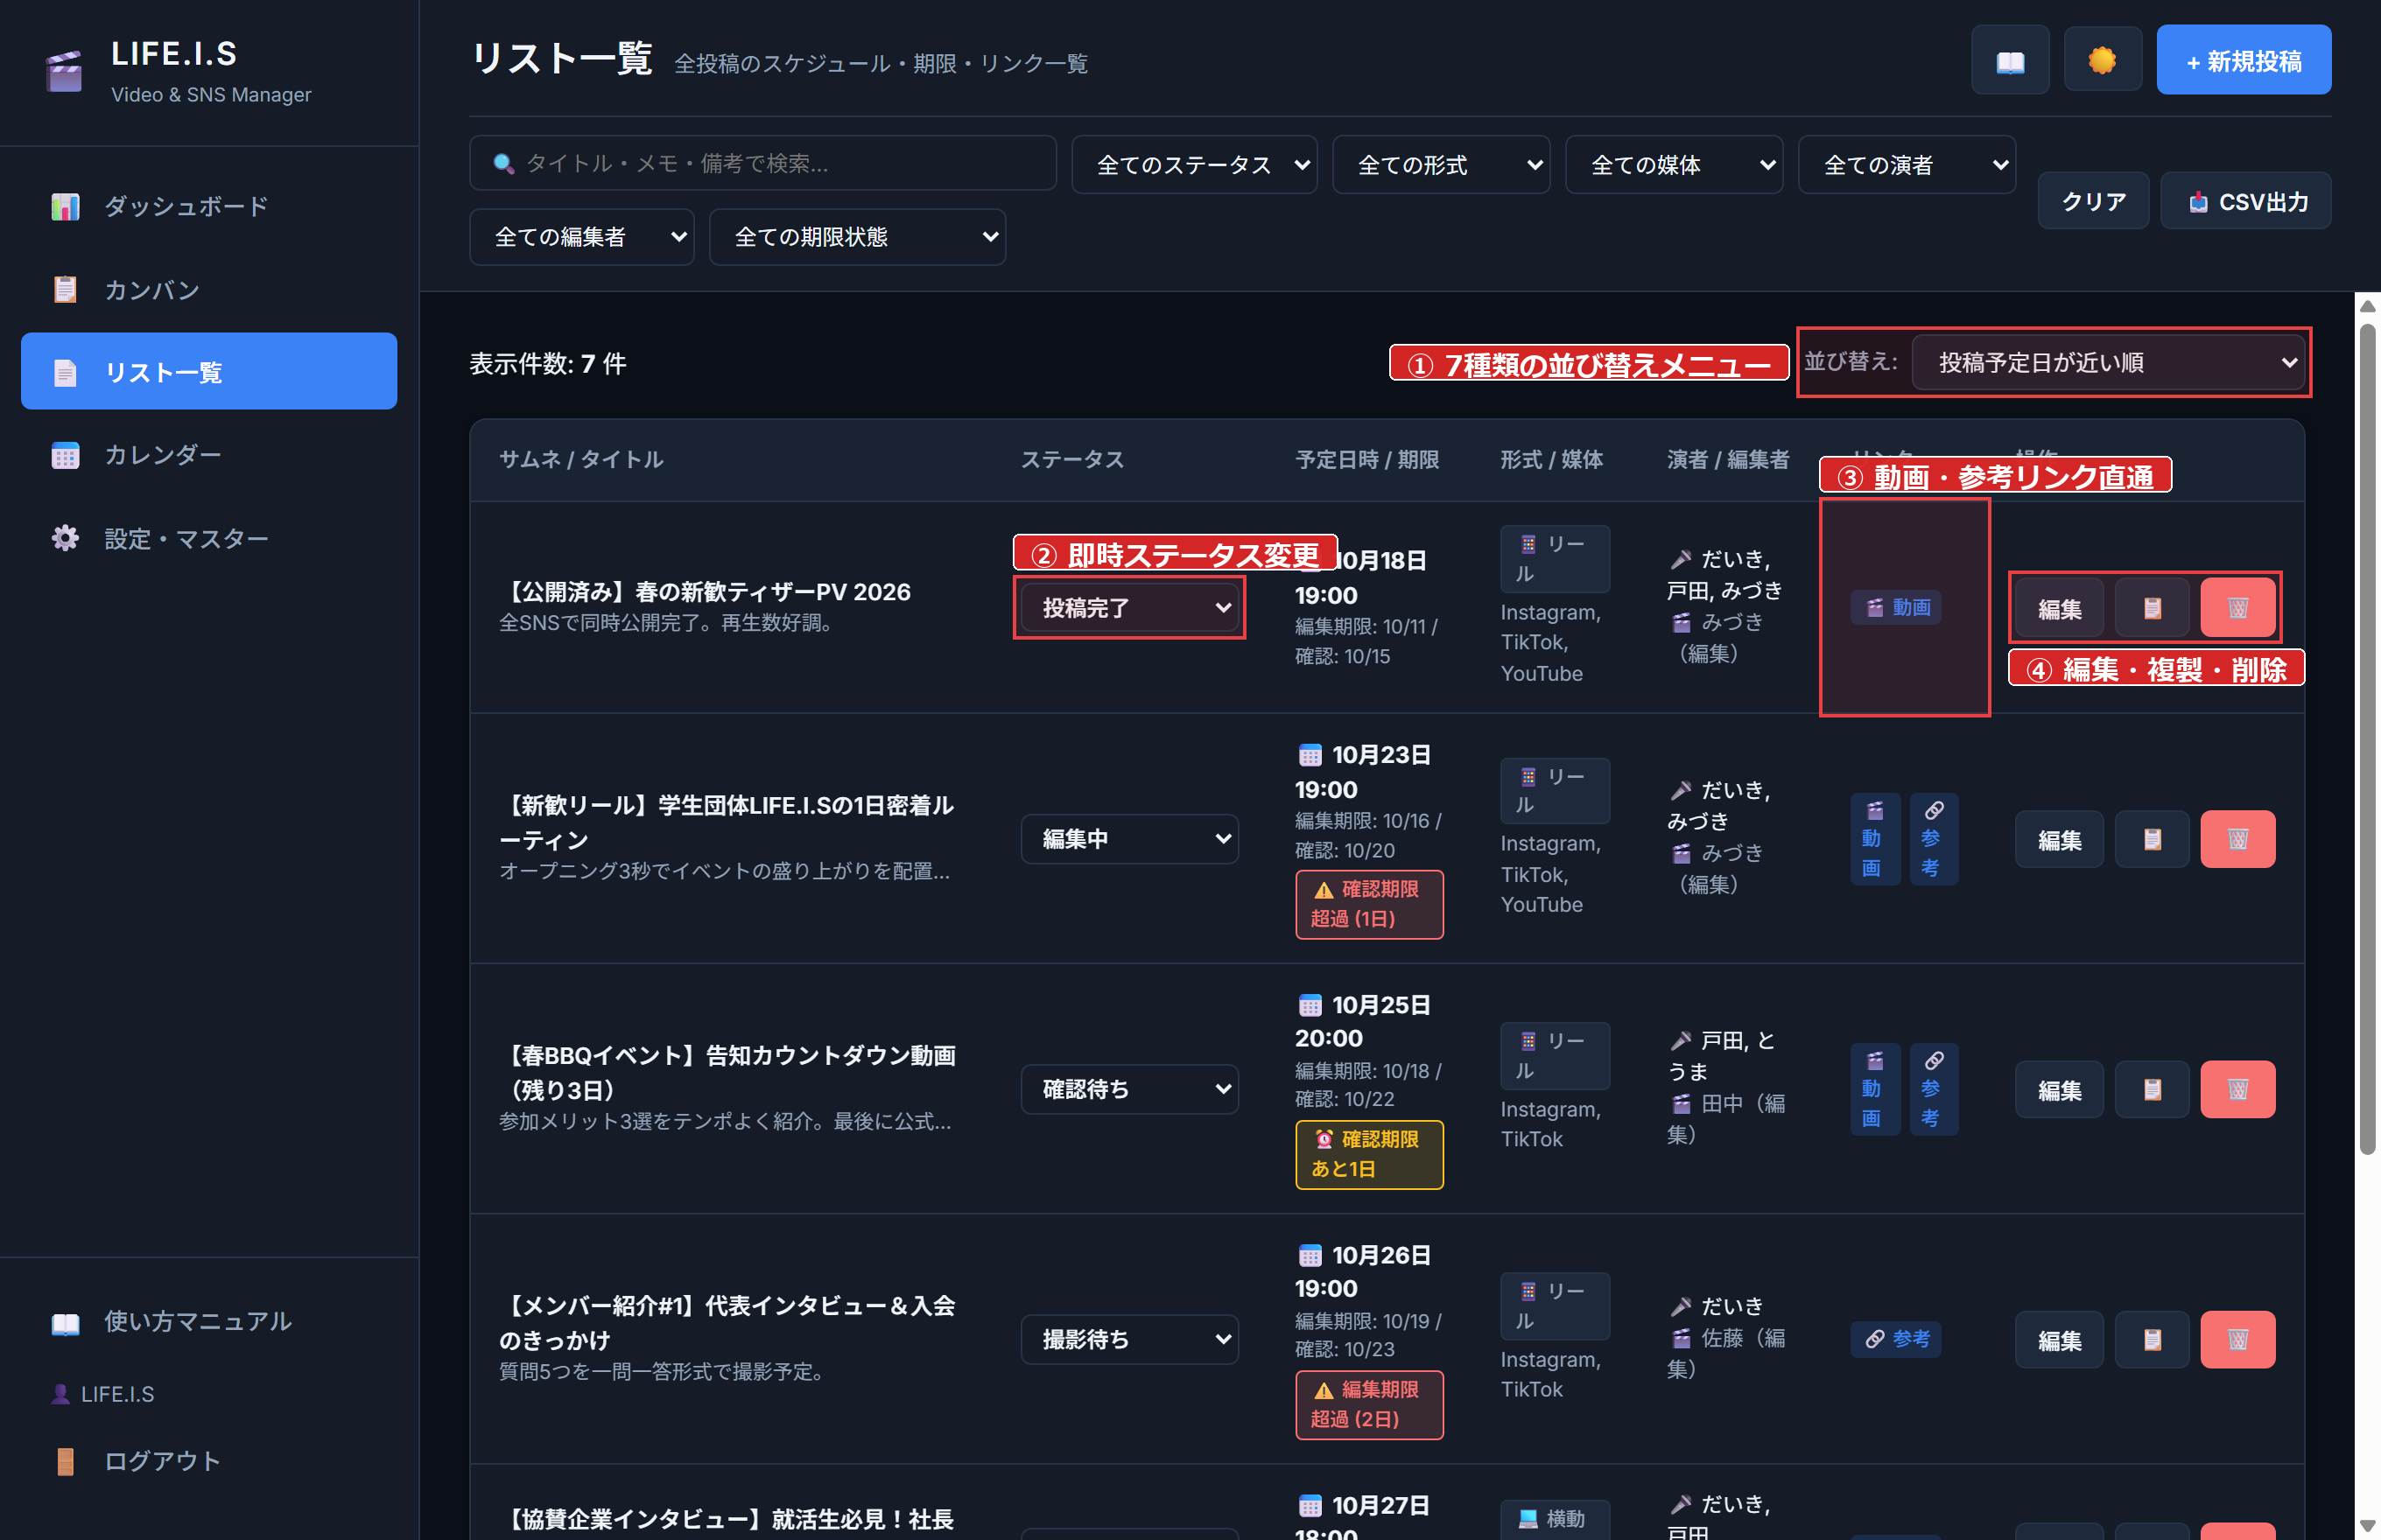Delete the 学生団体LIFE.I.Sの1日密着 post
This screenshot has height=1540, width=2381.
(2237, 839)
